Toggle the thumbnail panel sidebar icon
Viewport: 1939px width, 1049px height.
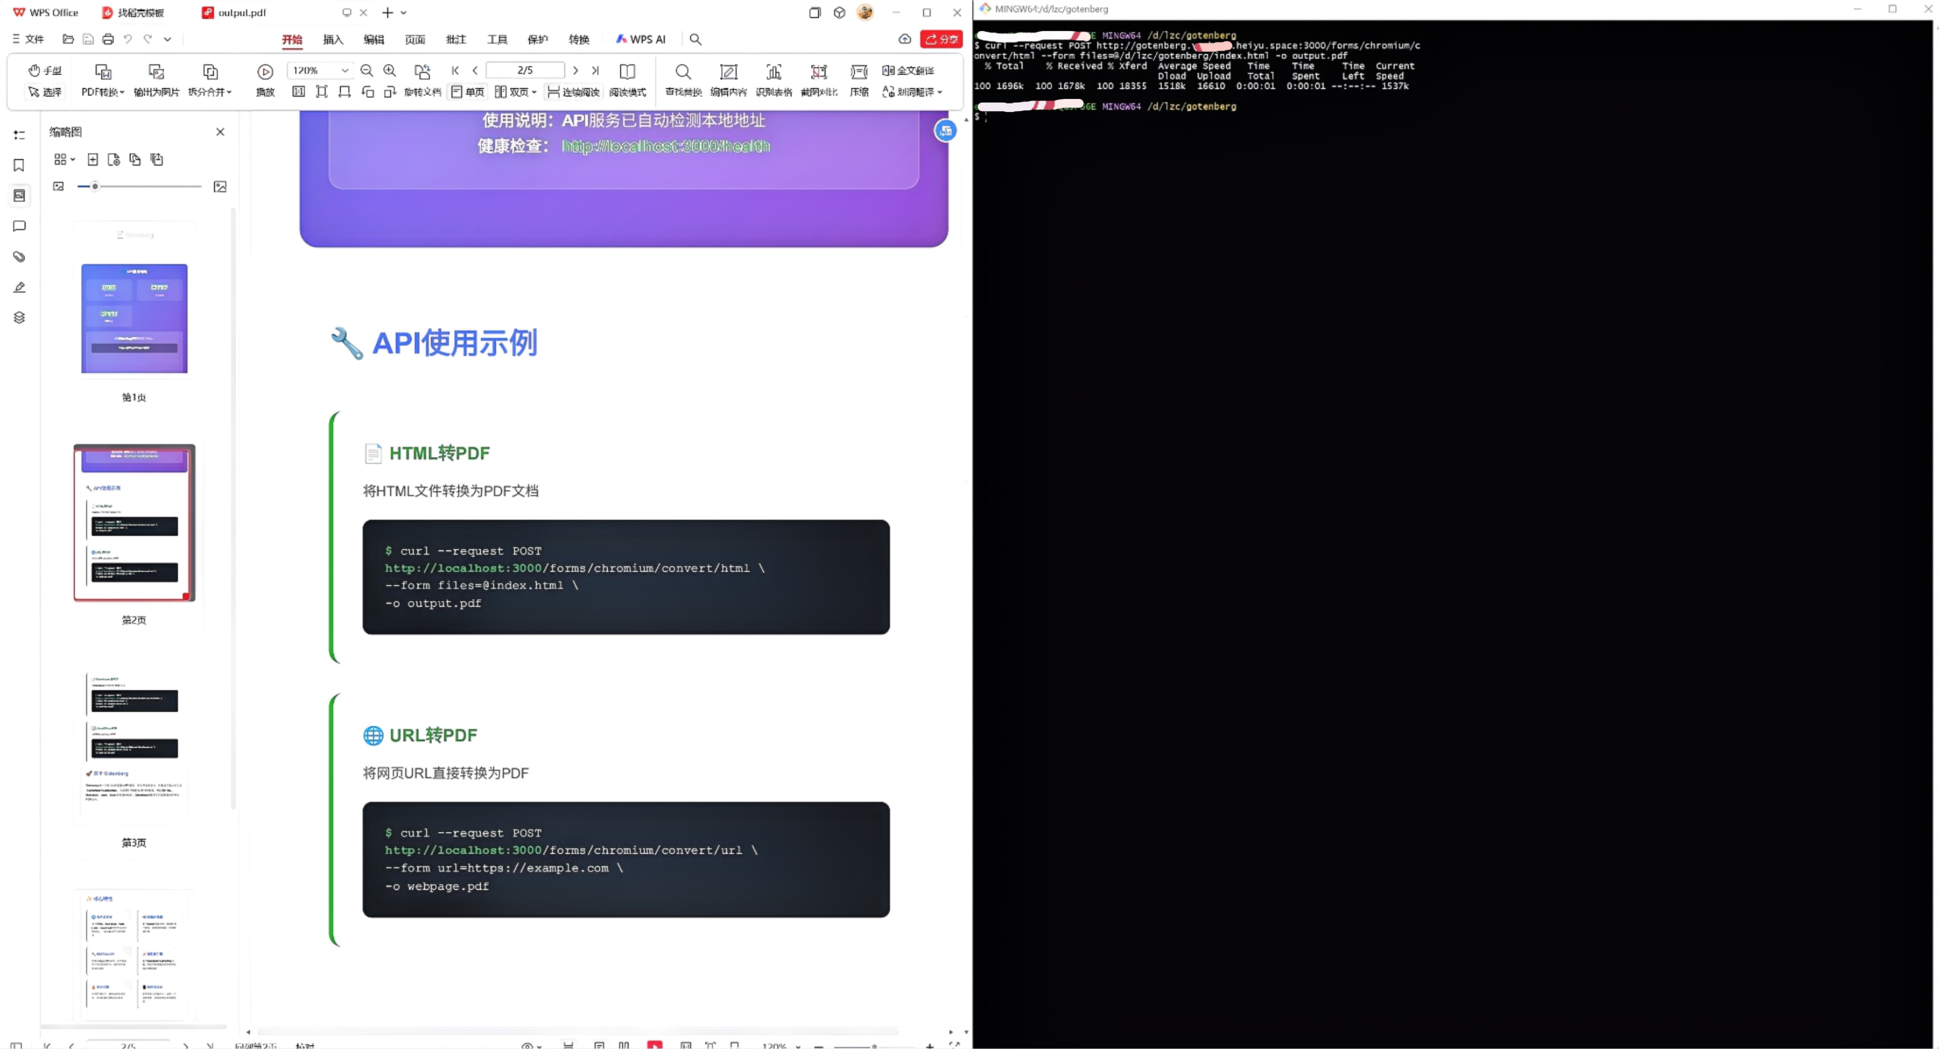coord(20,195)
